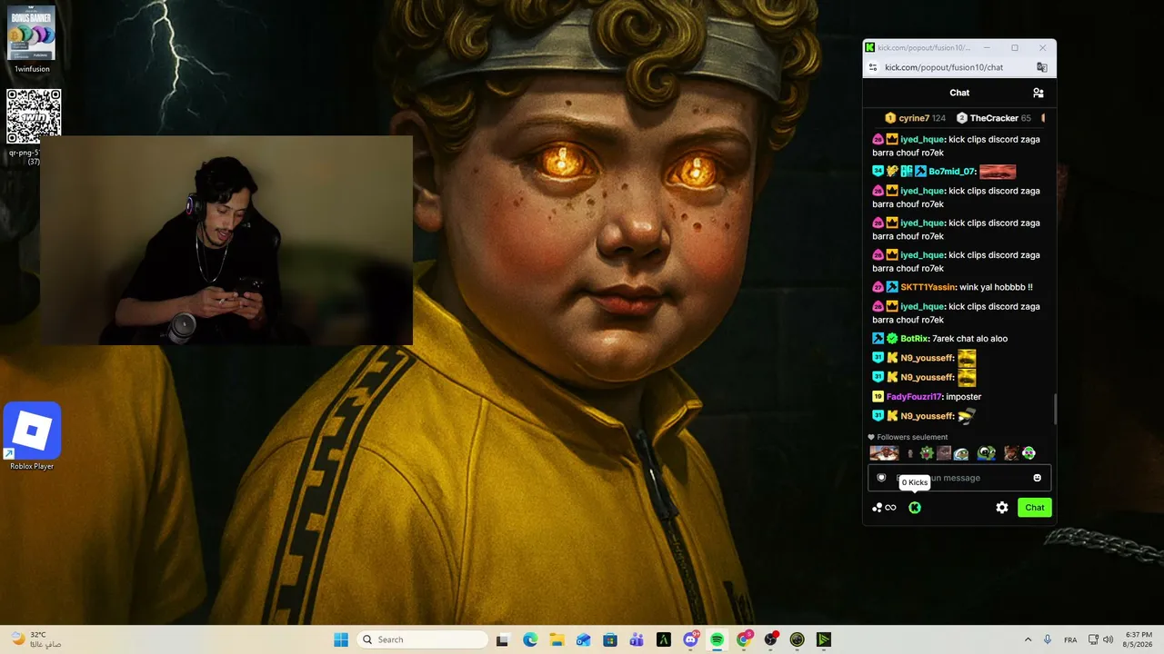Open site information icon beside the URL
The width and height of the screenshot is (1164, 654).
[x=873, y=67]
